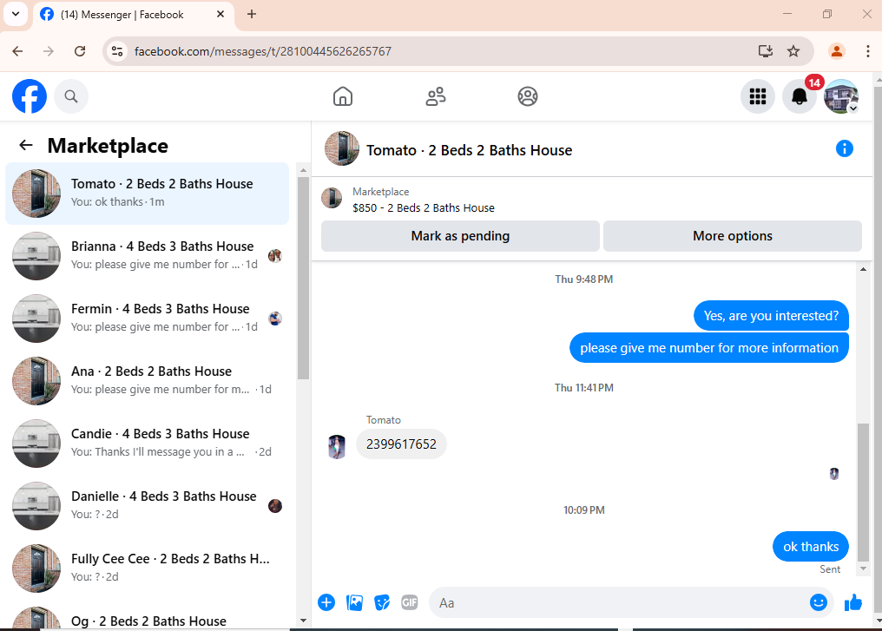The height and width of the screenshot is (631, 882).
Task: Open the Facebook search icon
Action: click(x=71, y=96)
